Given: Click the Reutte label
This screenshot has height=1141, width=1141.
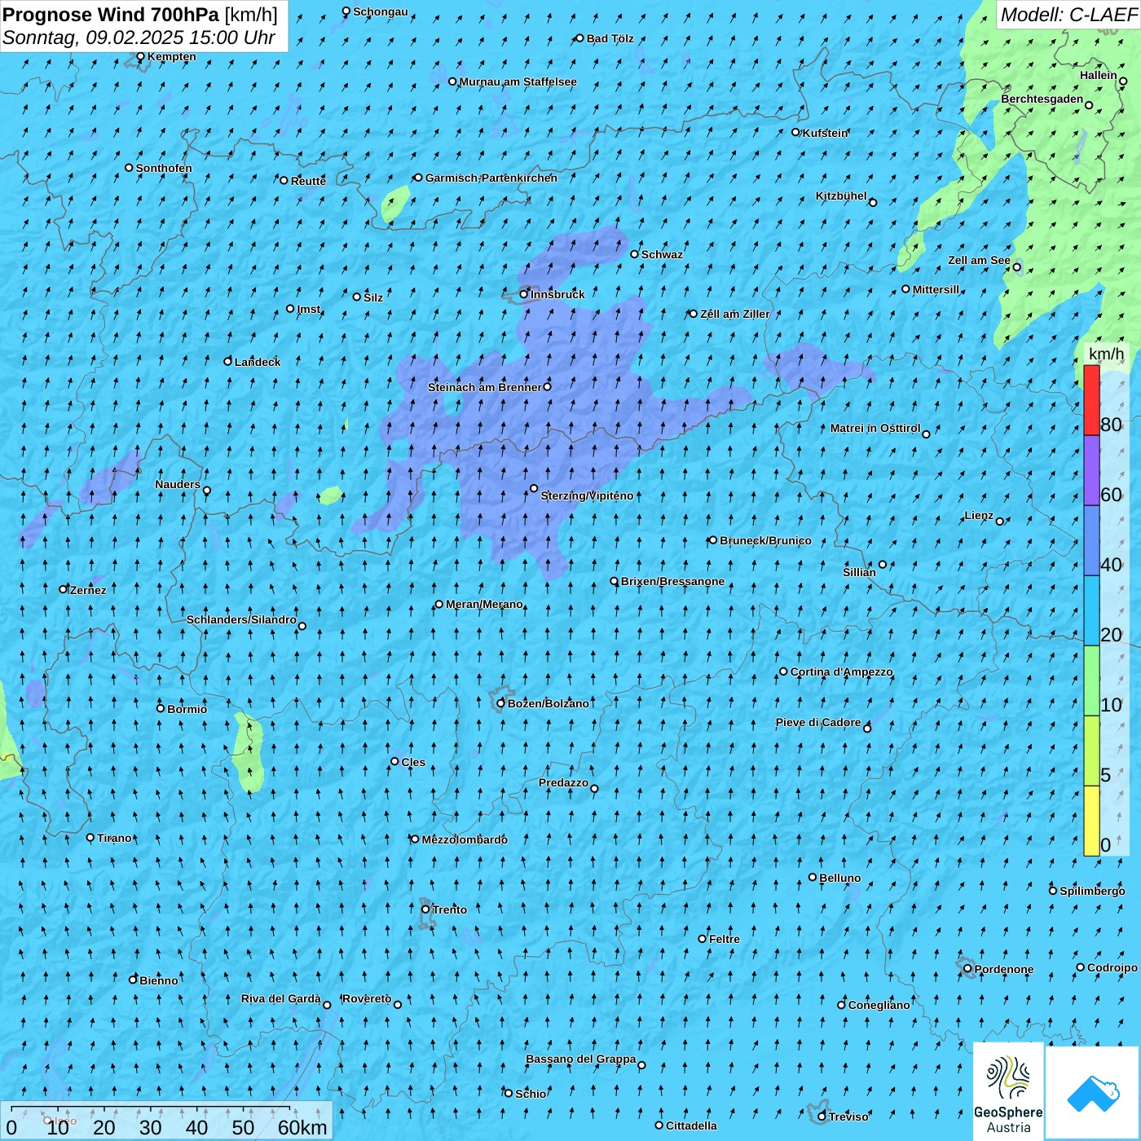Looking at the screenshot, I should tap(308, 181).
